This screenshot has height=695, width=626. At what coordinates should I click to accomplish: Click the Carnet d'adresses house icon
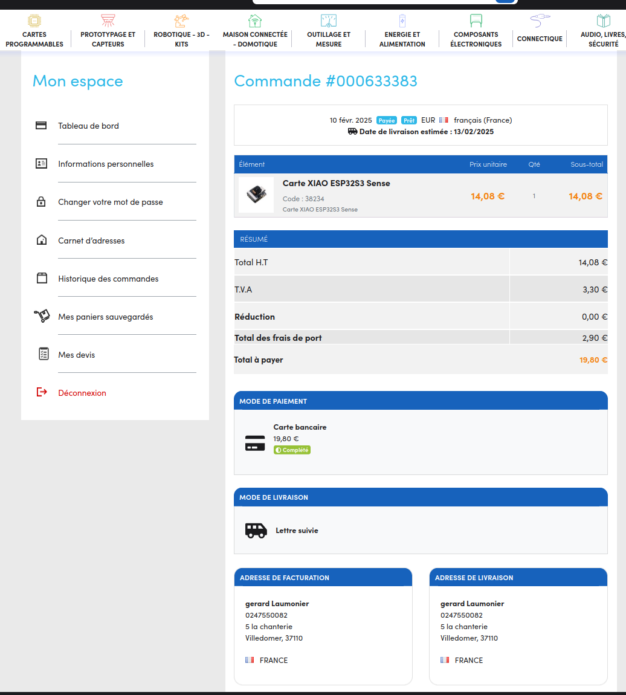[x=41, y=241]
